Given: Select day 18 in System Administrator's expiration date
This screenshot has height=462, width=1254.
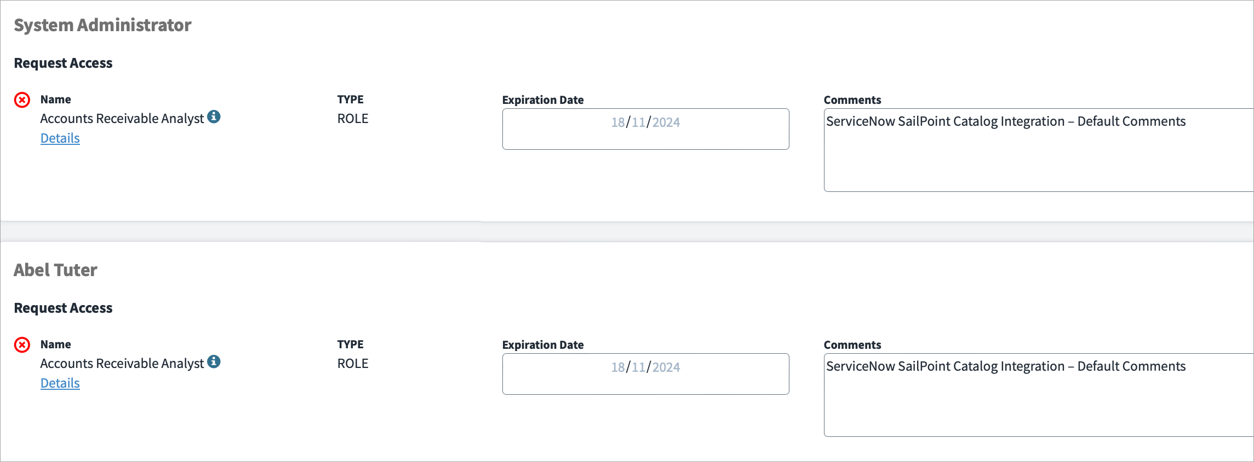Looking at the screenshot, I should click(618, 122).
